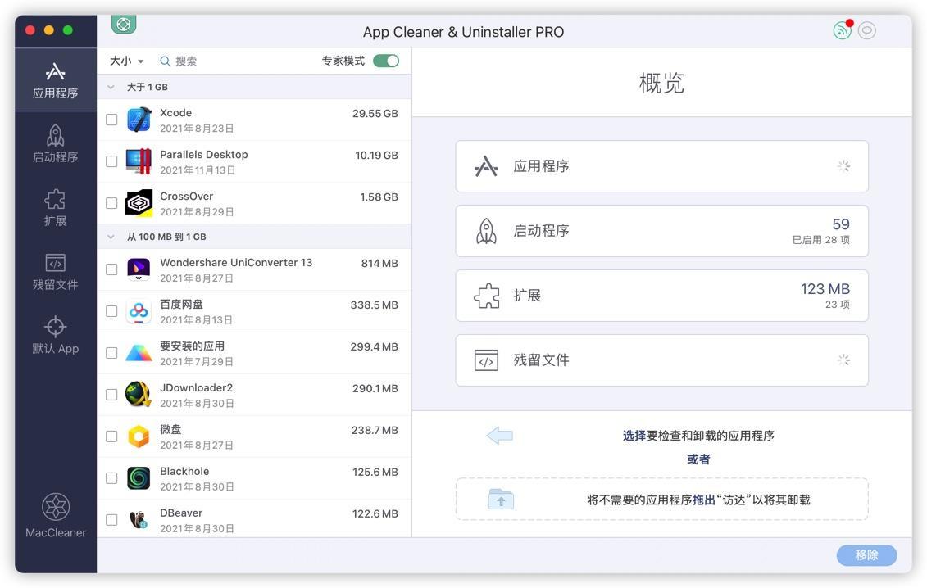Check the checkbox next to Xcode
927x588 pixels.
pyautogui.click(x=111, y=120)
